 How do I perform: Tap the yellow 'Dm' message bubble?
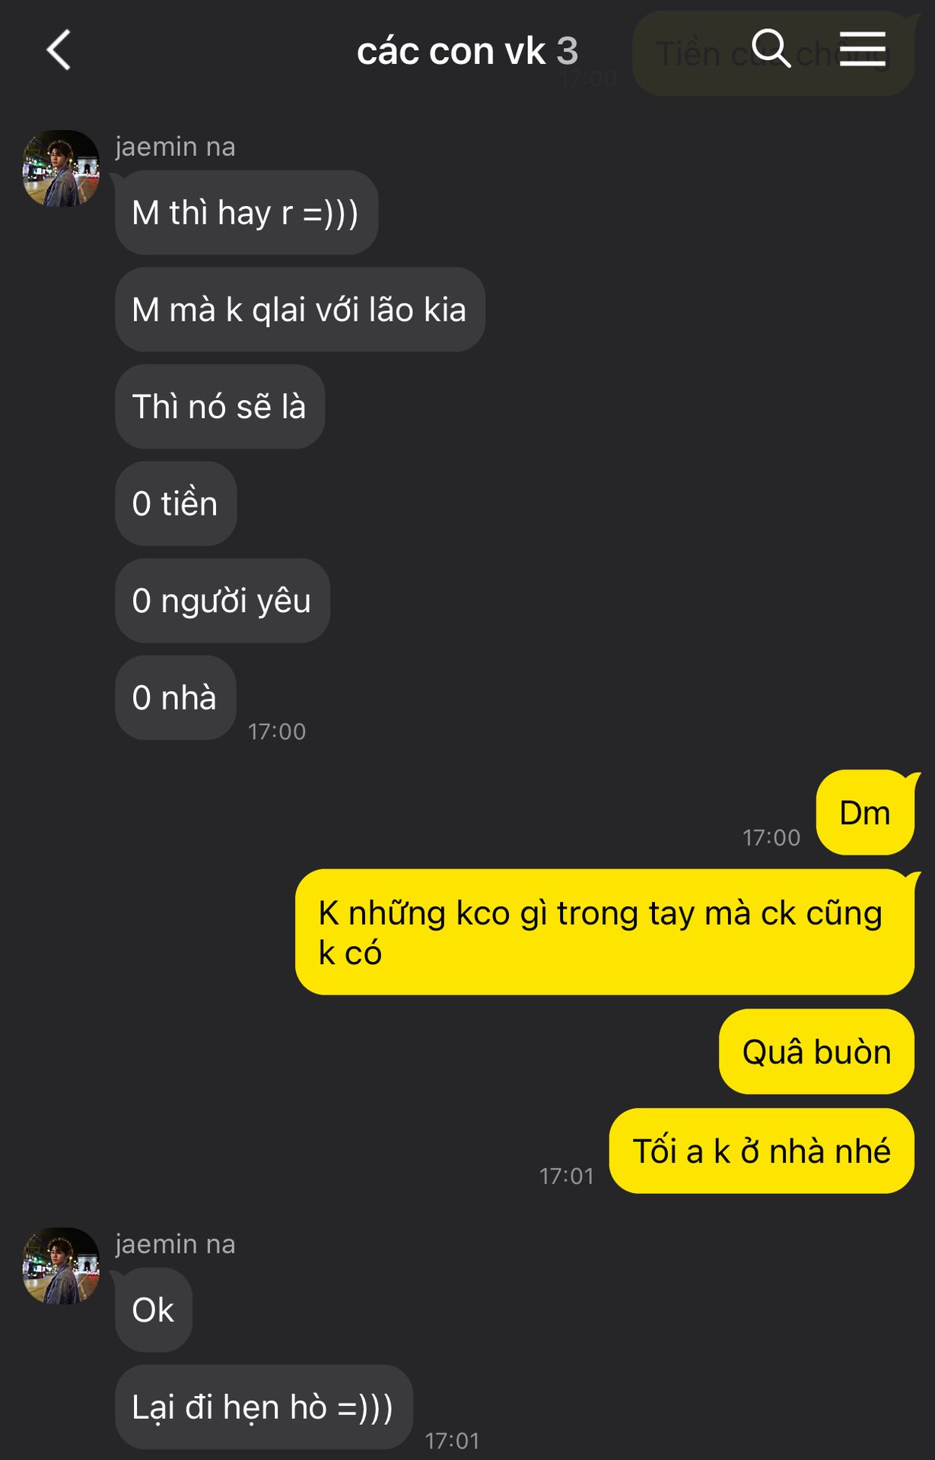point(865,812)
